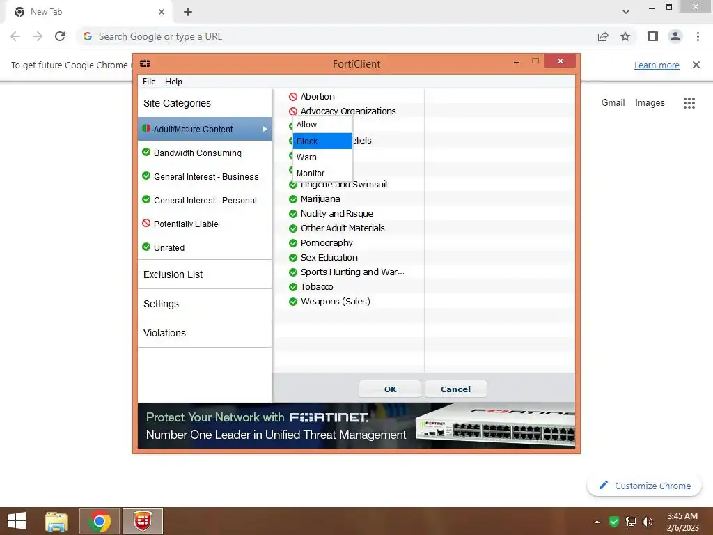
Task: Click the status icon of General Interest - Business
Action: pyautogui.click(x=146, y=176)
